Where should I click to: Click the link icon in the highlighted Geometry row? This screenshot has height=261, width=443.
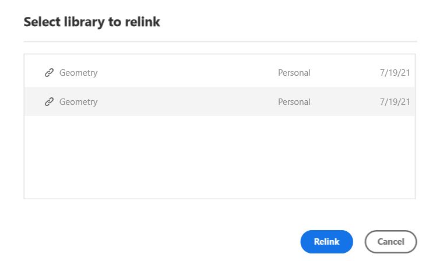click(49, 102)
